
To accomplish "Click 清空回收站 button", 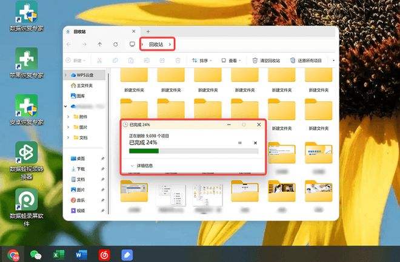I will coord(266,61).
